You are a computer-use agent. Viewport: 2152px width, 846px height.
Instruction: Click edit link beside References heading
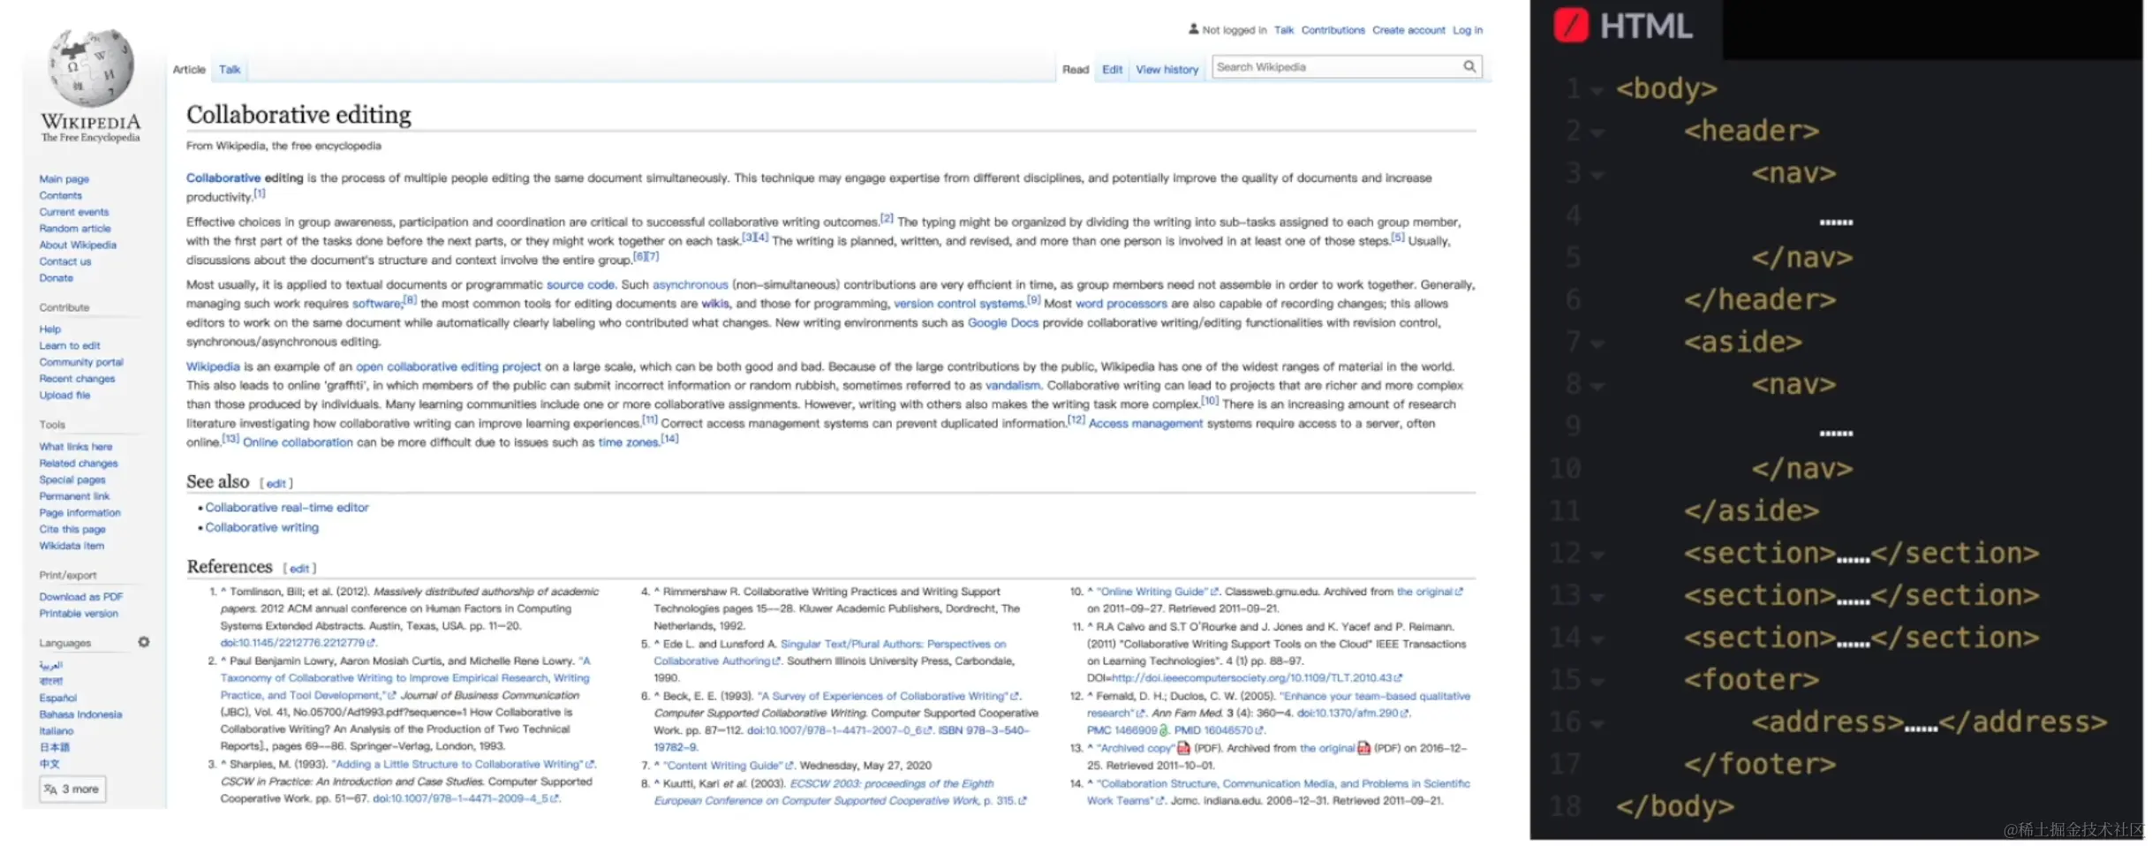[x=299, y=568]
